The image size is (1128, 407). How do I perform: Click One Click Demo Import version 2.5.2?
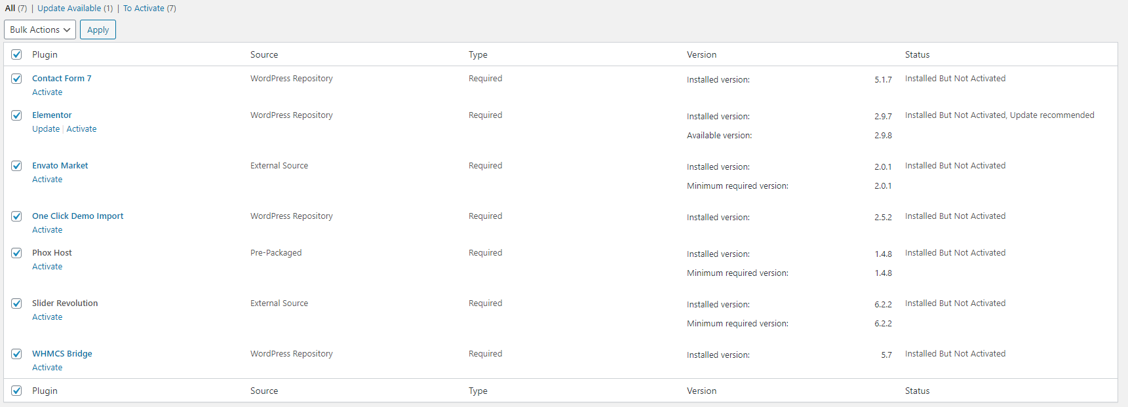(883, 218)
